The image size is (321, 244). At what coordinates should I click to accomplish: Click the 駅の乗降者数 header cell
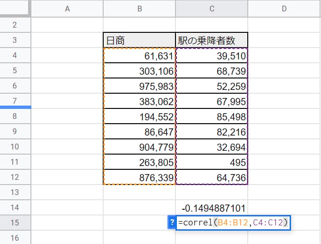(x=212, y=40)
